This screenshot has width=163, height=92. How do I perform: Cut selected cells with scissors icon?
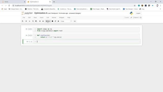coord(30,21)
